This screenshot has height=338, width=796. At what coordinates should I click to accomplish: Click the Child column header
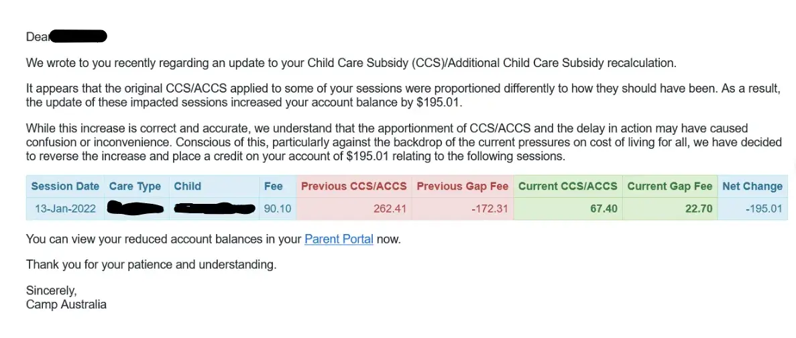(188, 186)
